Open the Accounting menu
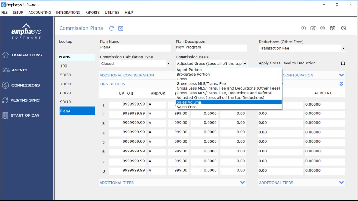The image size is (358, 201). [39, 13]
